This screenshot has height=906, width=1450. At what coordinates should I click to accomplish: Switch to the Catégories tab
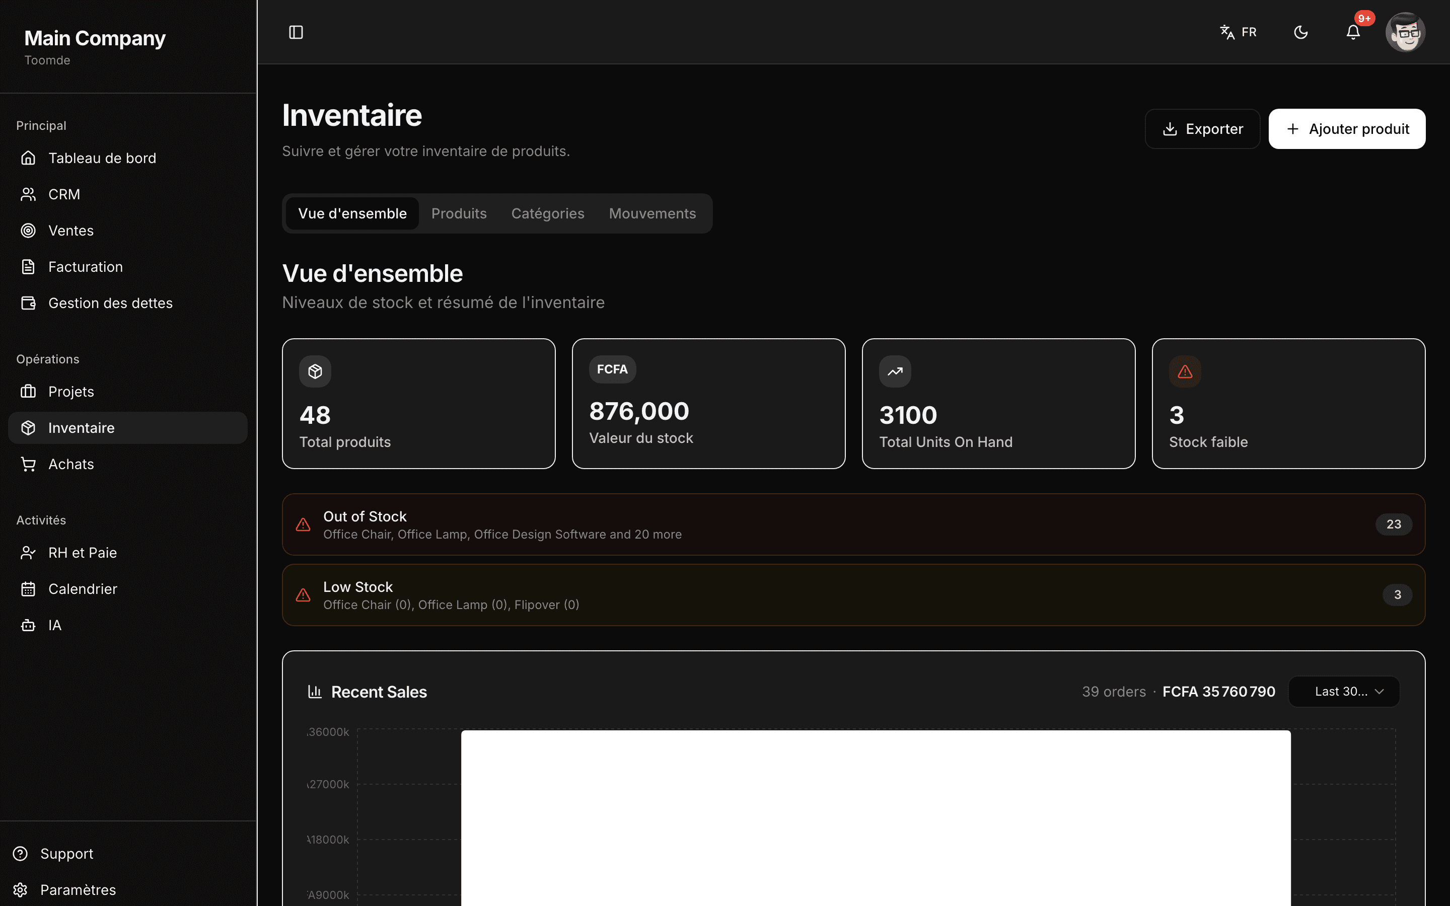(x=548, y=213)
